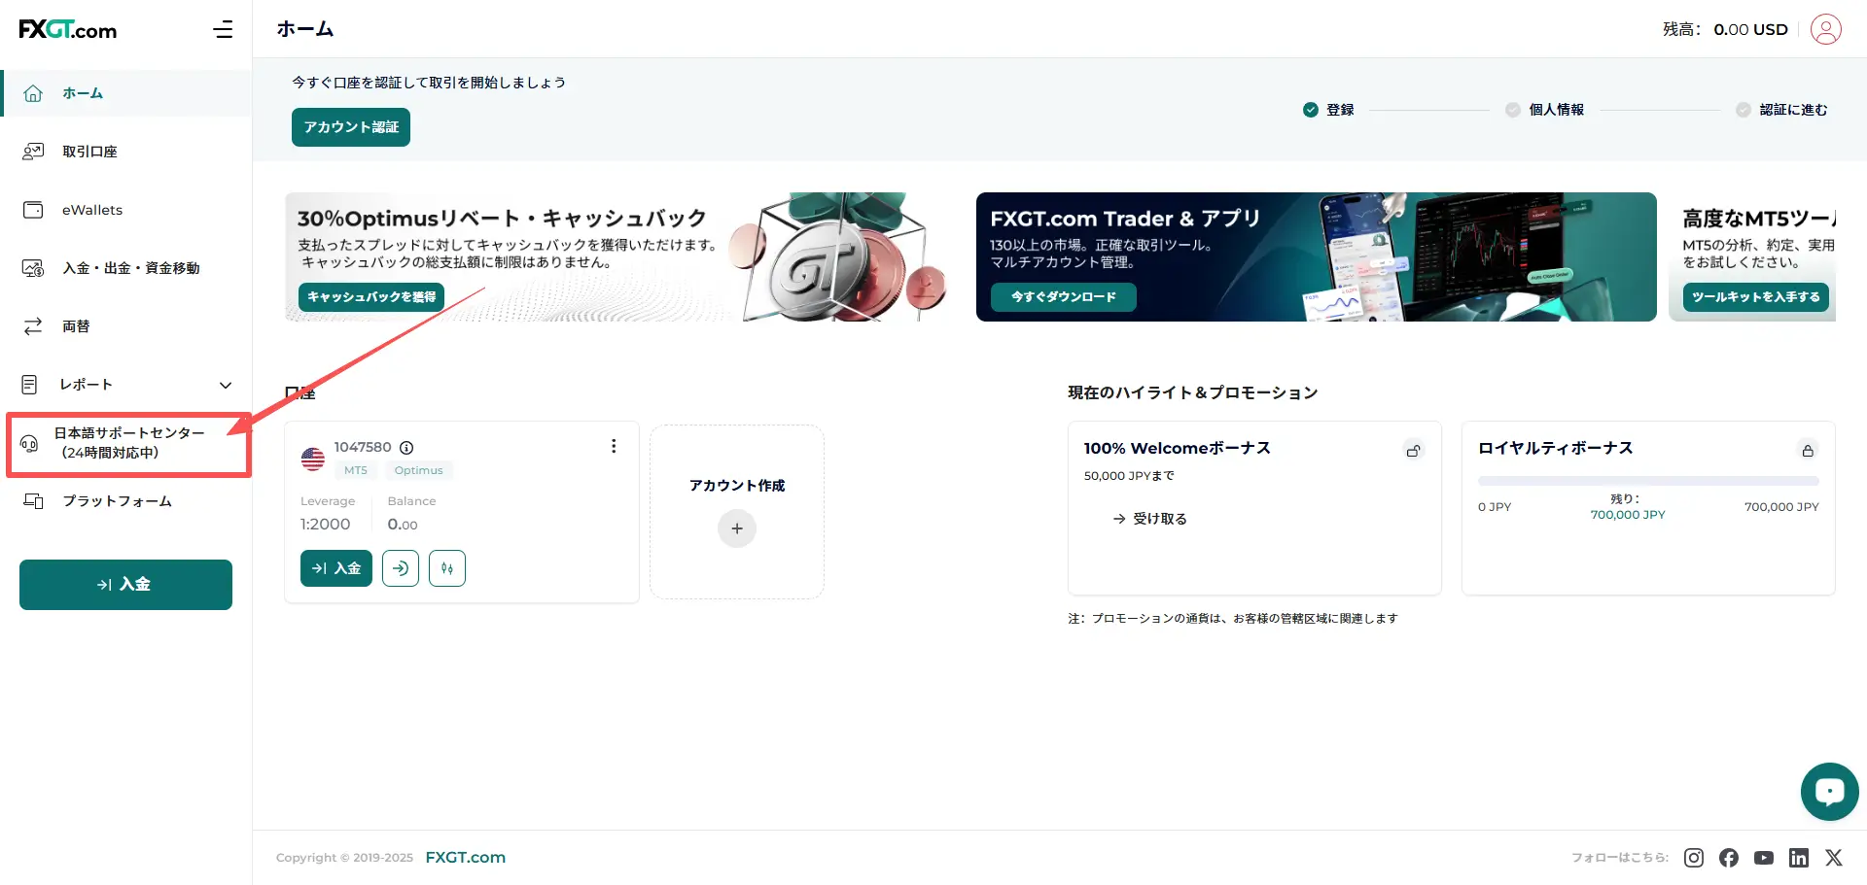Image resolution: width=1867 pixels, height=885 pixels.
Task: Open the live chat bubble icon
Action: click(1829, 792)
